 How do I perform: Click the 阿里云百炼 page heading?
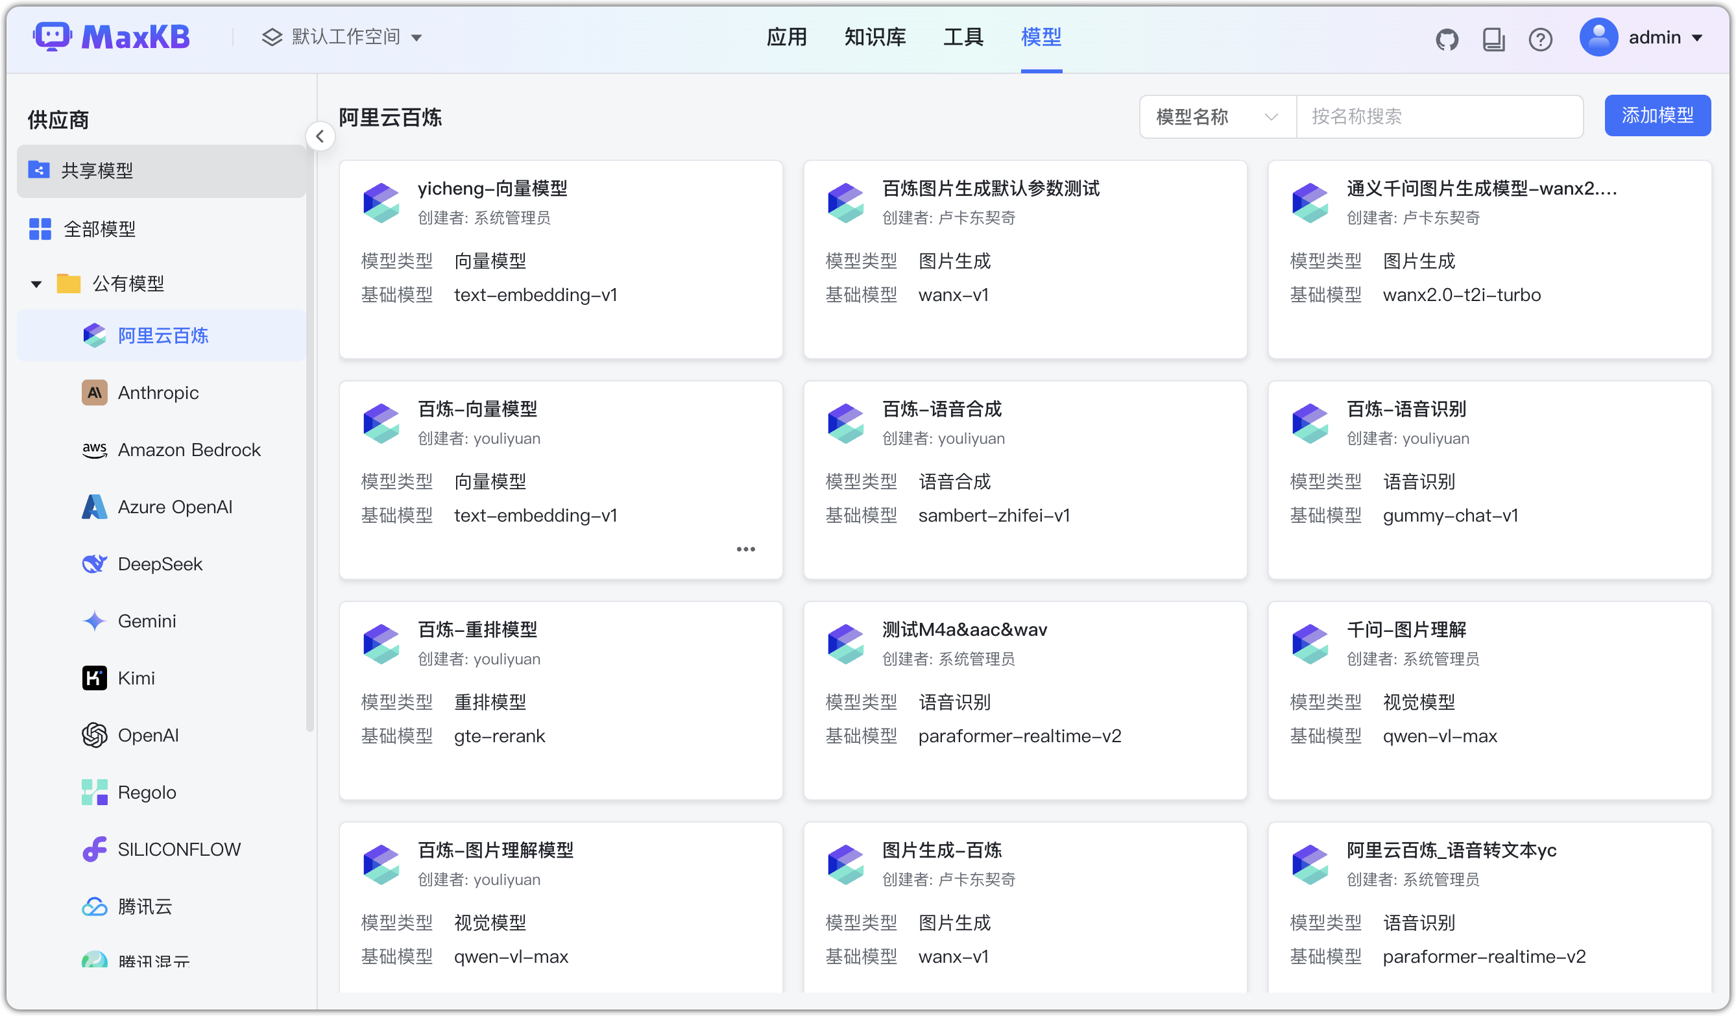click(x=390, y=117)
